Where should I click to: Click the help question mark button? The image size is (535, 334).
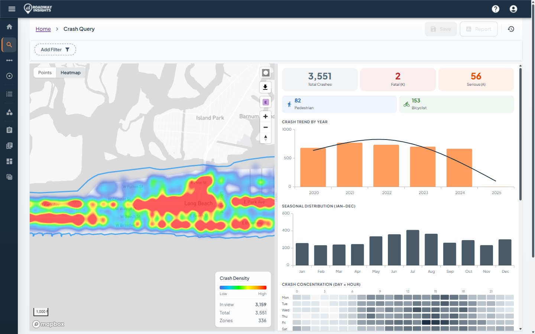pyautogui.click(x=496, y=9)
